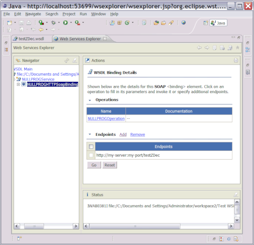Open the Window menu
Image resolution: width=254 pixels, height=245 pixels.
(x=98, y=14)
